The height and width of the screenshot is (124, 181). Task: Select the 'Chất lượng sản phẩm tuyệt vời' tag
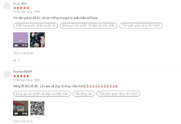[36, 26]
